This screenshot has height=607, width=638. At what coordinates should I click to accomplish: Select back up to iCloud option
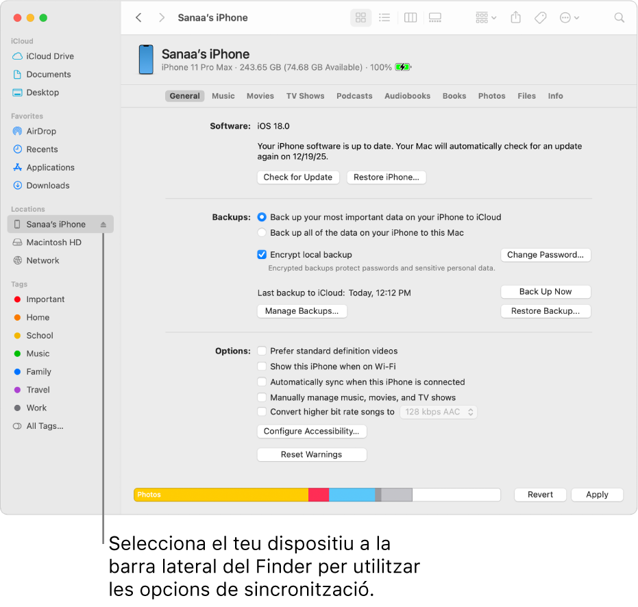point(262,217)
